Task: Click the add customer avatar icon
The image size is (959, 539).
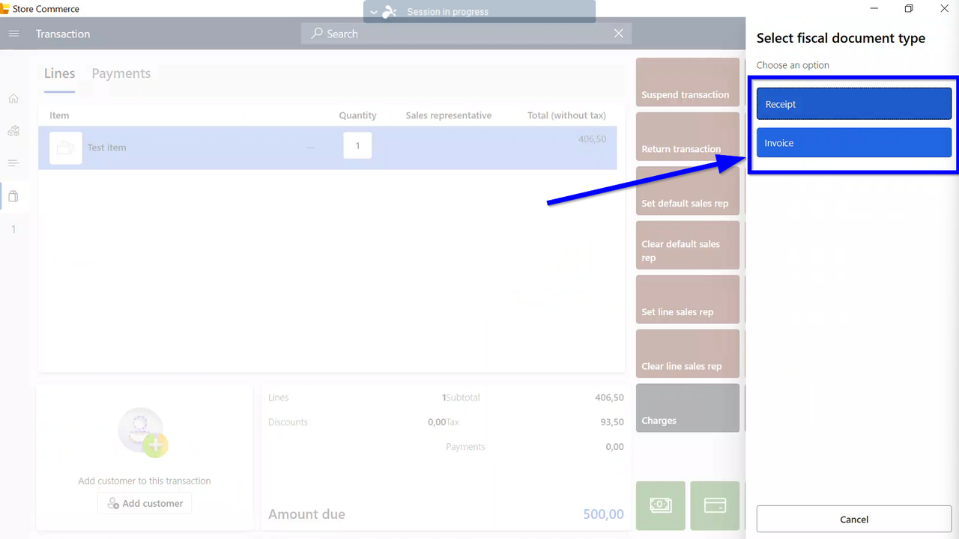Action: click(142, 433)
